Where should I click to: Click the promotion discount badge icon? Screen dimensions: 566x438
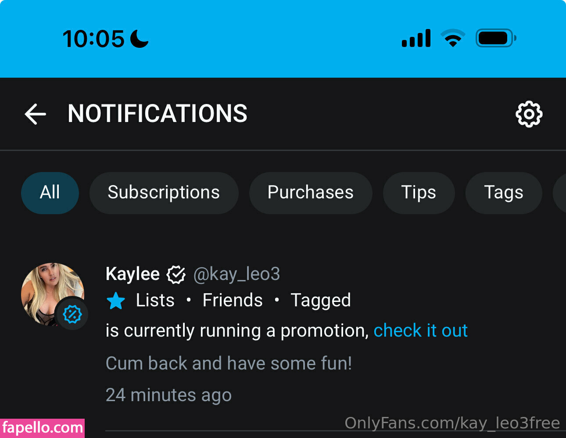tap(72, 314)
